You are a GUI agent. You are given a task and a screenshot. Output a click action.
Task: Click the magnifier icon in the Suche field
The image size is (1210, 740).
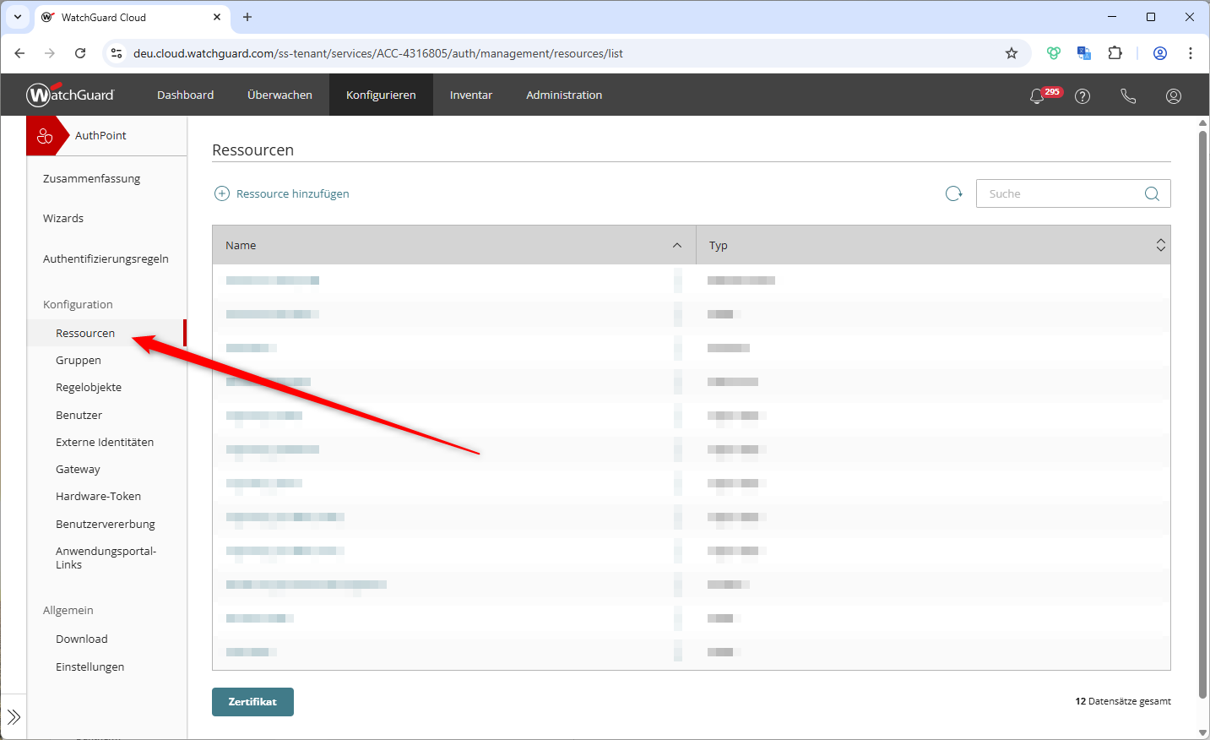coord(1152,193)
